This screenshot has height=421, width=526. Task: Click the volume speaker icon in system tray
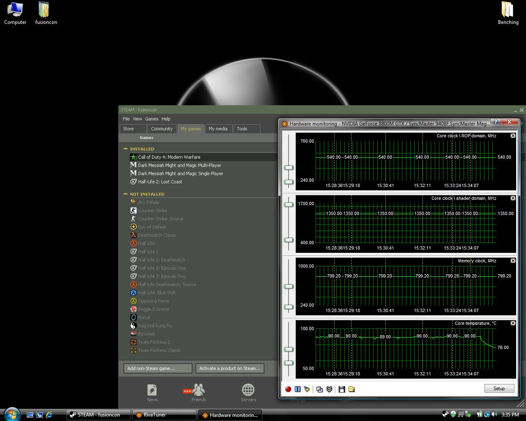pyautogui.click(x=495, y=414)
